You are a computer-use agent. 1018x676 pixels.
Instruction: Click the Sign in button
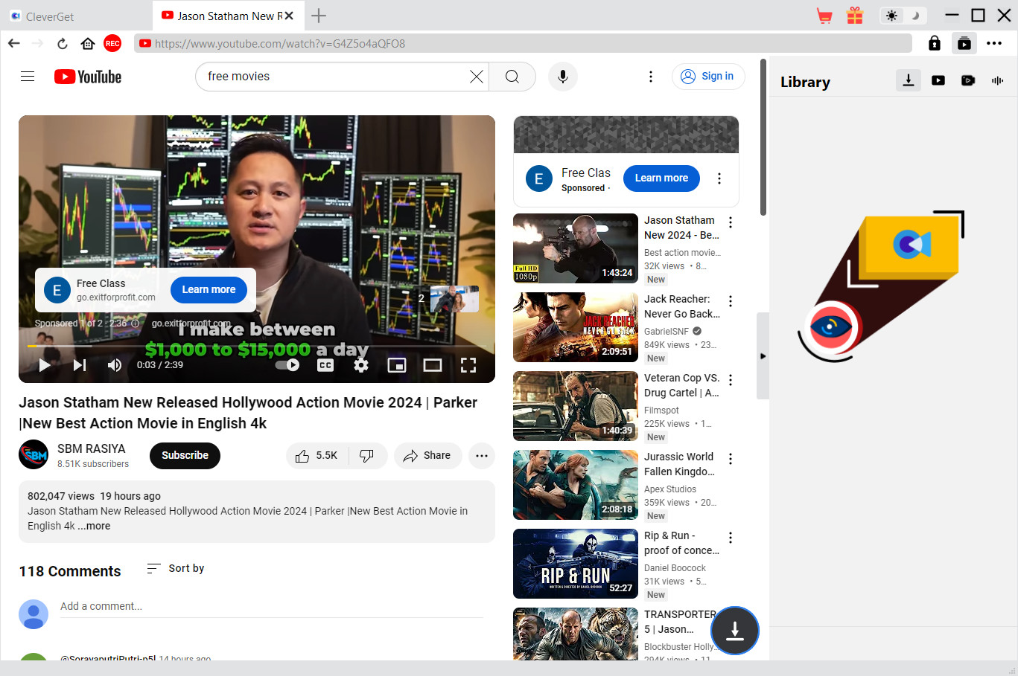pyautogui.click(x=708, y=77)
